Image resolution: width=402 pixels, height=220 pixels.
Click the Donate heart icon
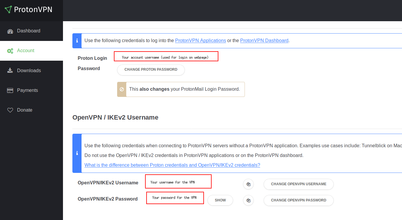tap(10, 110)
